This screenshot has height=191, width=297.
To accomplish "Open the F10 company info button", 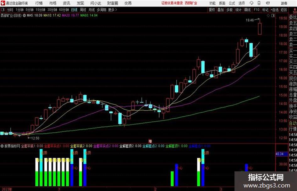I will (x=256, y=10).
